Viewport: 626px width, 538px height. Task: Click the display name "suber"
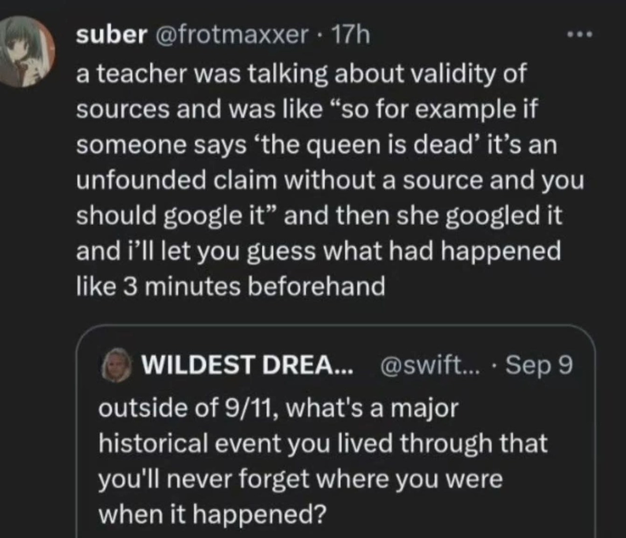coord(112,35)
